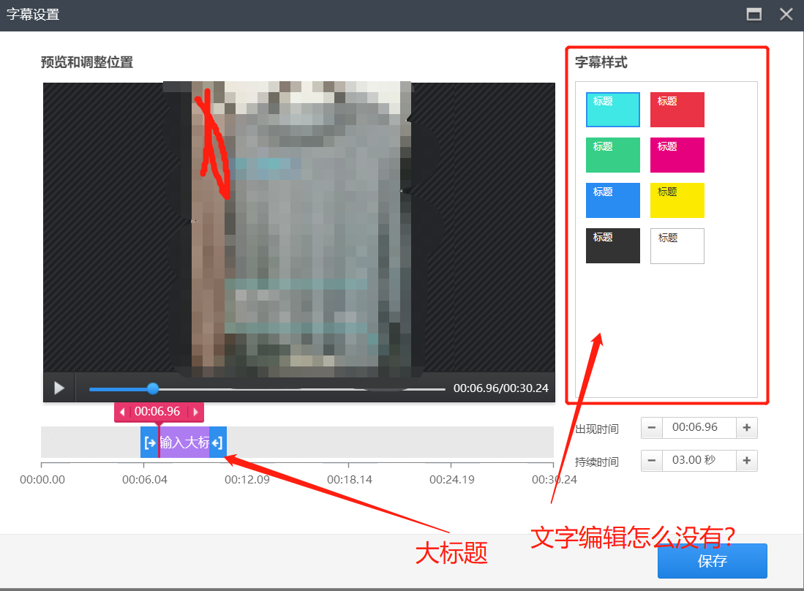This screenshot has width=804, height=591.
Task: Choose the yellow 标题 subtitle style
Action: point(677,200)
